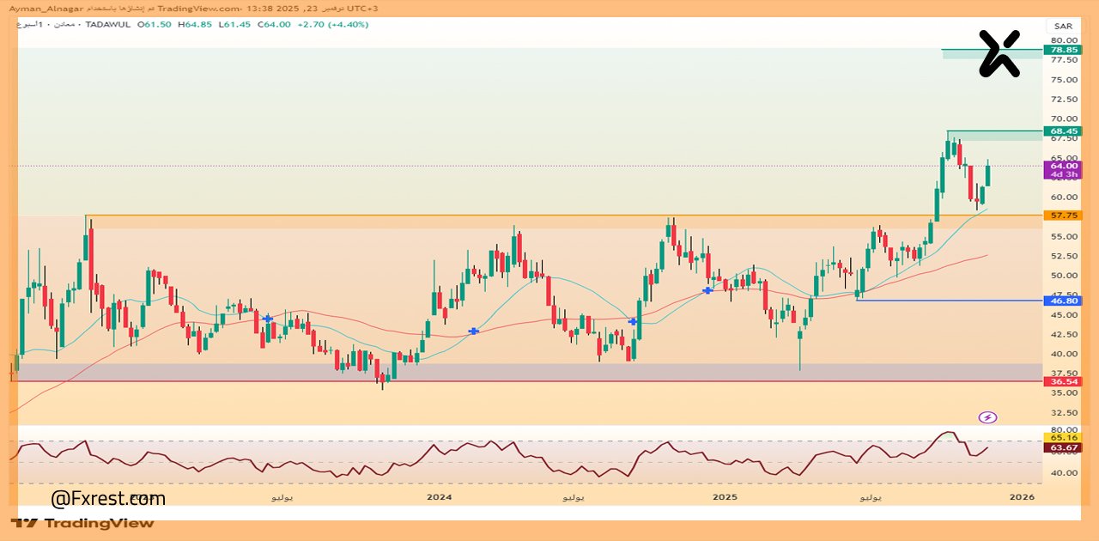Click the RSI 63.67 dark red label

[x=1062, y=448]
